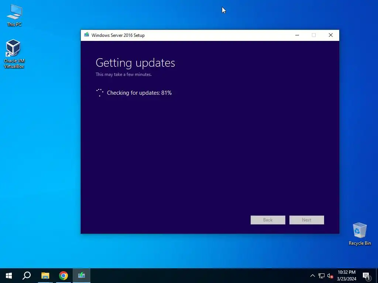The height and width of the screenshot is (283, 378).
Task: Minimize the Windows Server 2016 Setup window
Action: 297,35
